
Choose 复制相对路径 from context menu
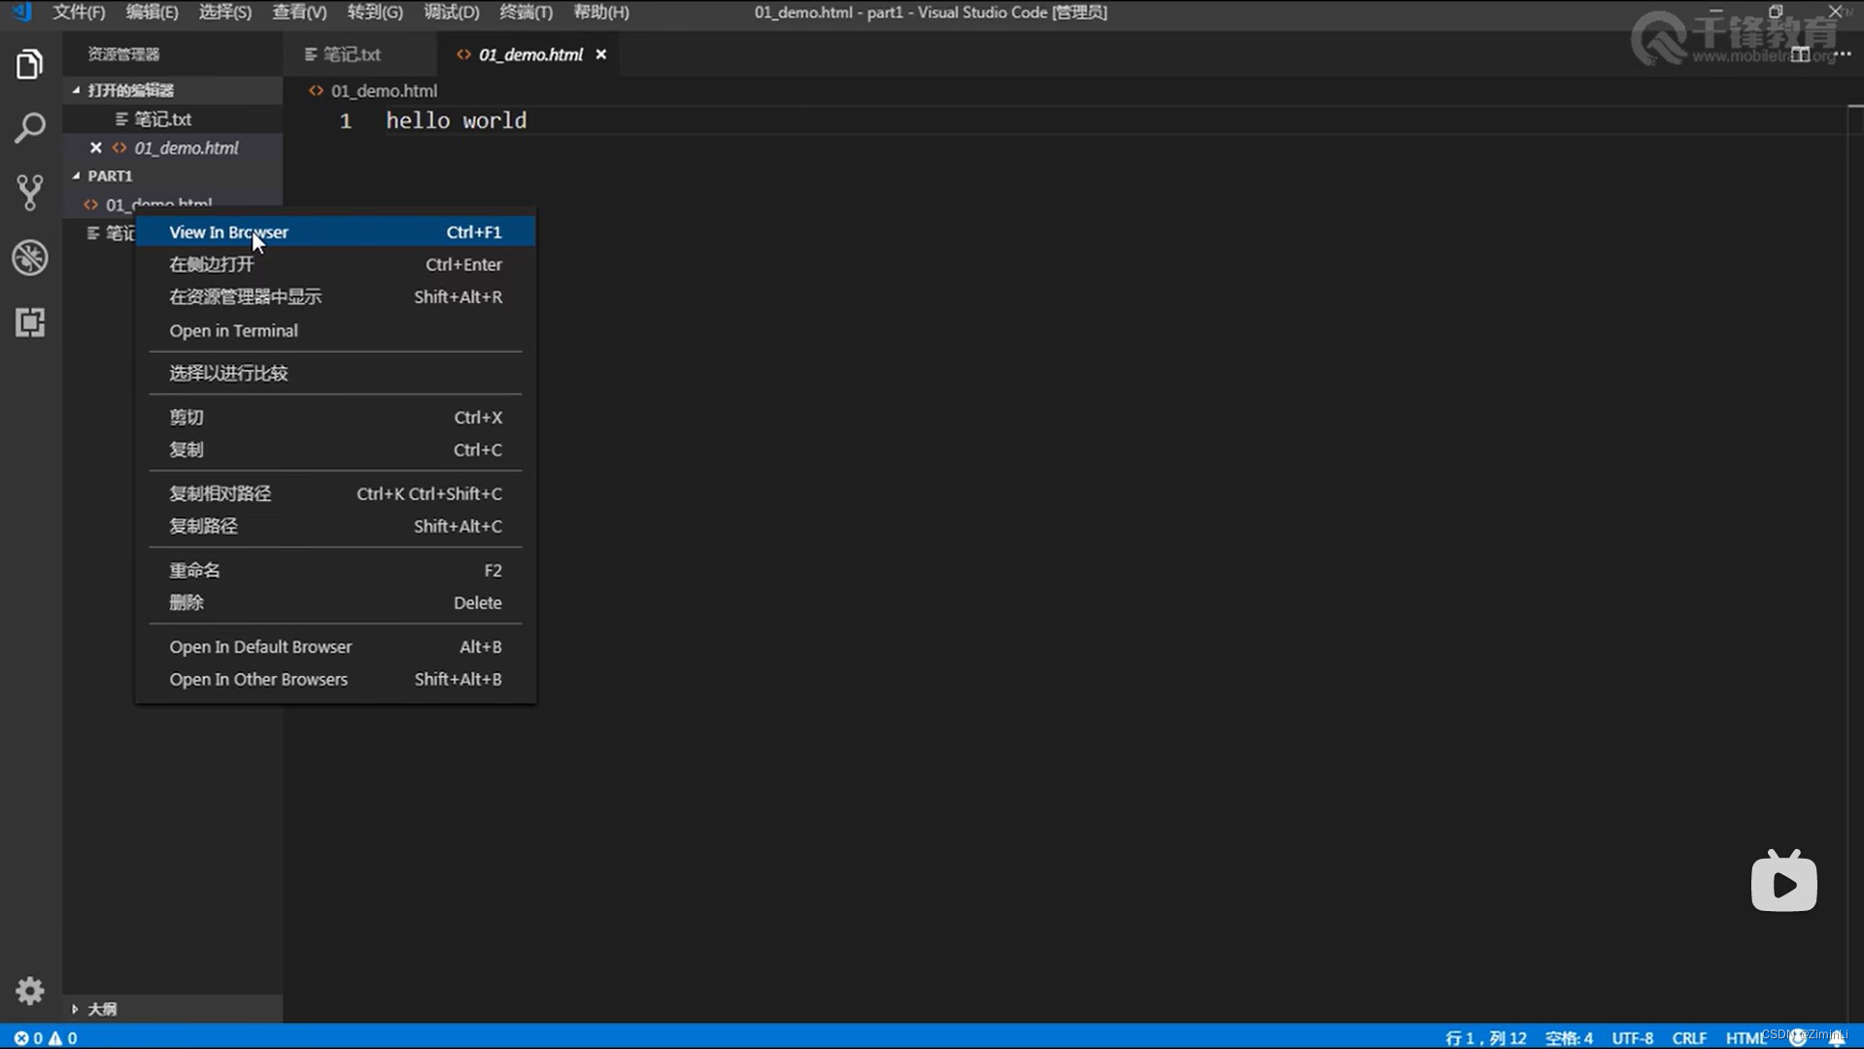(335, 493)
